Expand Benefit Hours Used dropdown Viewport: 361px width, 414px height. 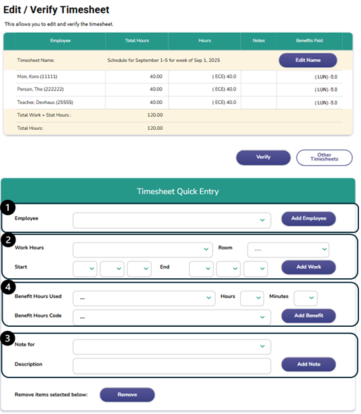(x=144, y=298)
